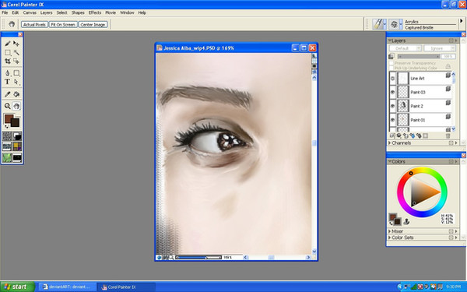
Task: Open the Weave selector in toolbox
Action: [17, 146]
